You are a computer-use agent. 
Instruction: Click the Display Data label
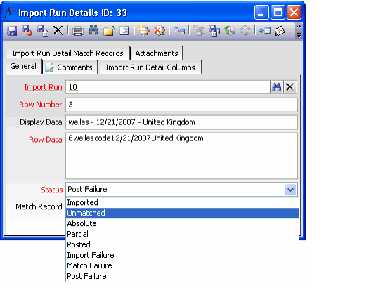[x=41, y=122]
